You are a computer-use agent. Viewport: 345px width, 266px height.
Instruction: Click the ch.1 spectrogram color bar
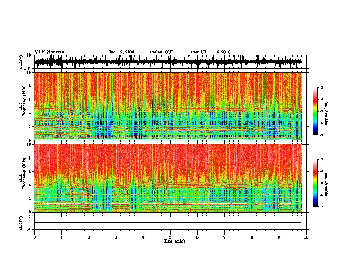point(315,111)
